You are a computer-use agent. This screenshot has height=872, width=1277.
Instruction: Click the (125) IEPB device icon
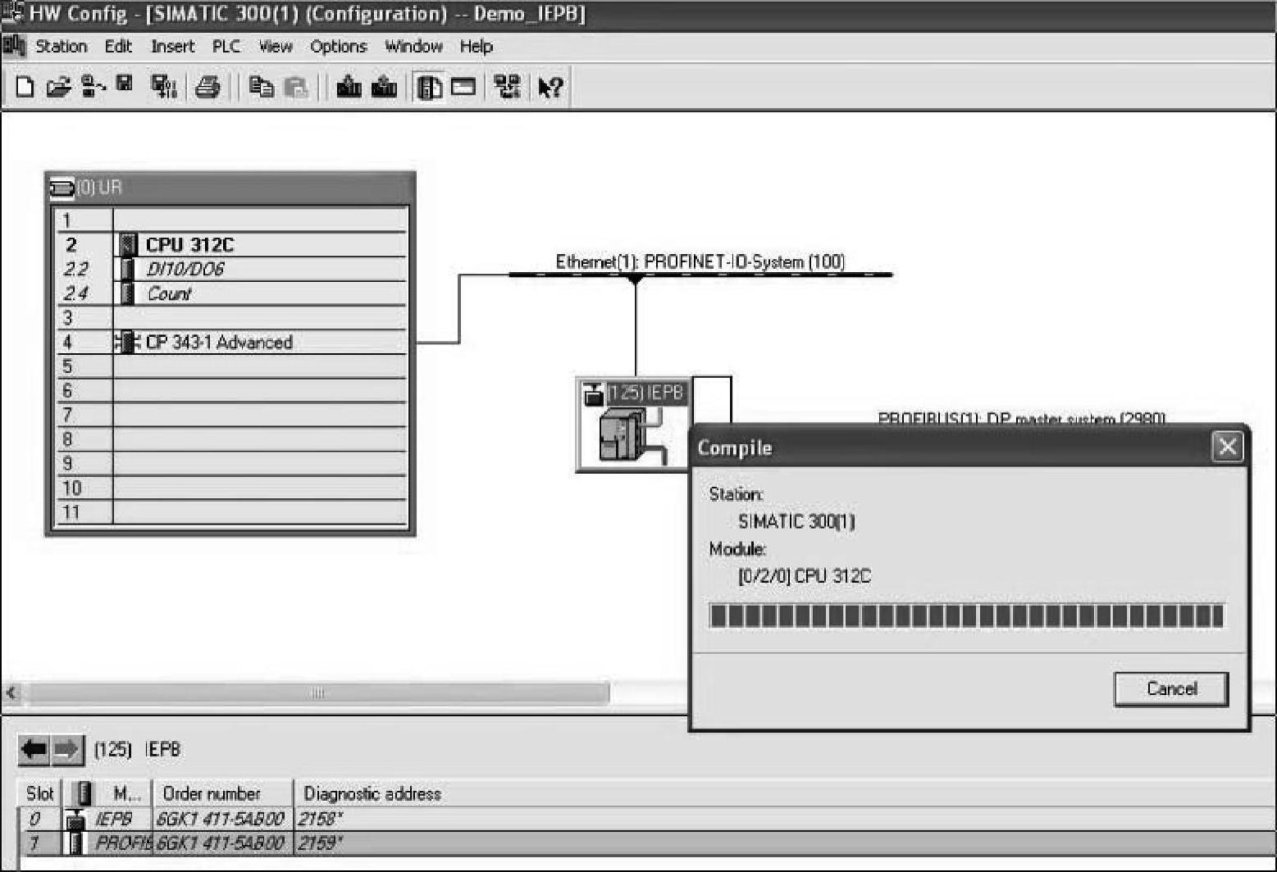click(632, 424)
